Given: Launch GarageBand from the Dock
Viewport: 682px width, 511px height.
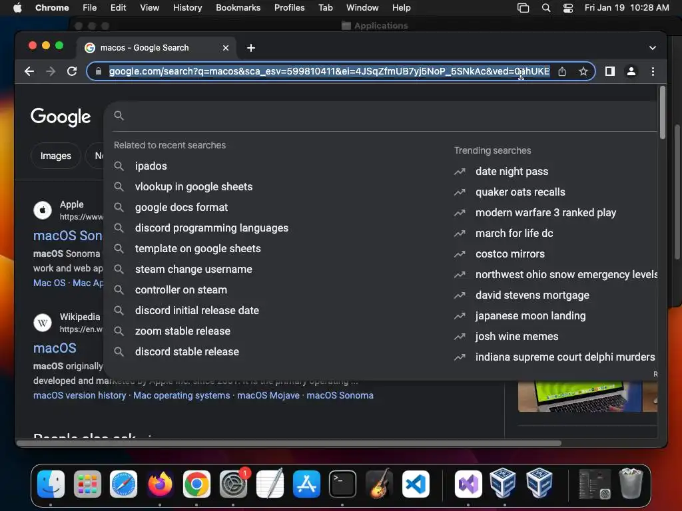Looking at the screenshot, I should 379,484.
